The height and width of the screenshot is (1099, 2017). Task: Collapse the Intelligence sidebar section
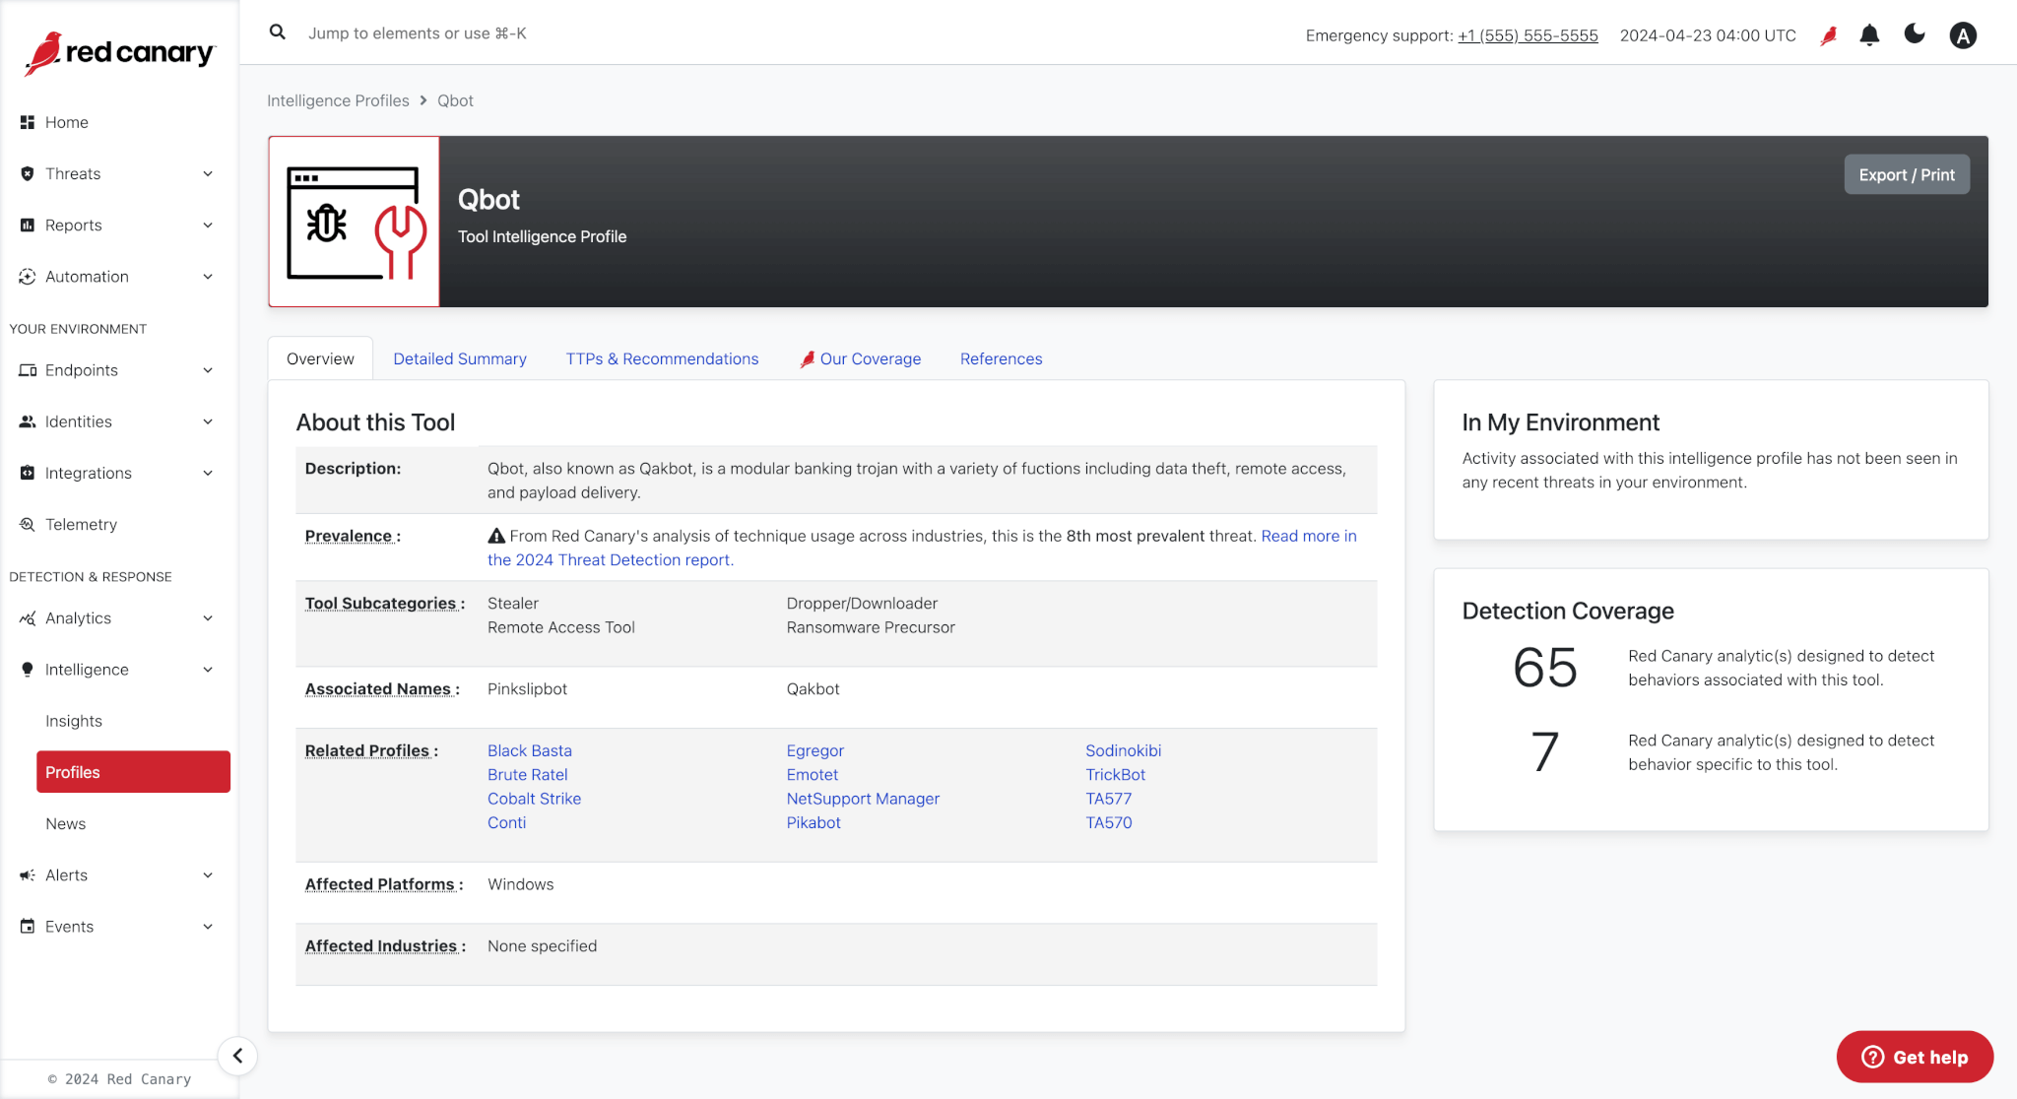pyautogui.click(x=208, y=670)
